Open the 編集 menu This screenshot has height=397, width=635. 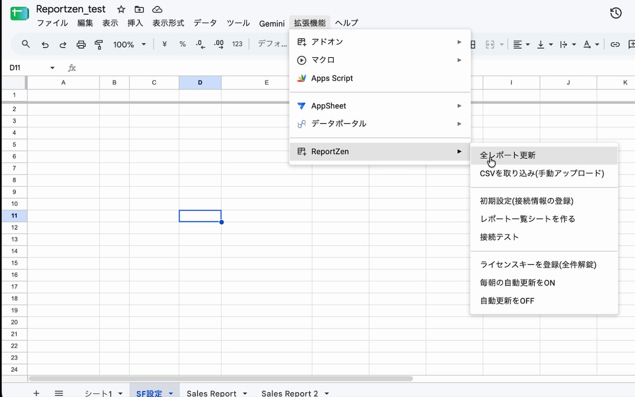[x=85, y=23]
